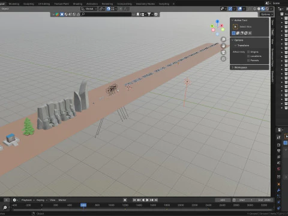Click the zoom view magnifier gizmo

tap(223, 40)
